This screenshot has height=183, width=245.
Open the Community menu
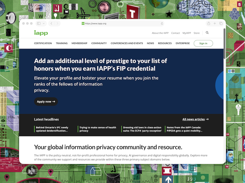[99, 43]
